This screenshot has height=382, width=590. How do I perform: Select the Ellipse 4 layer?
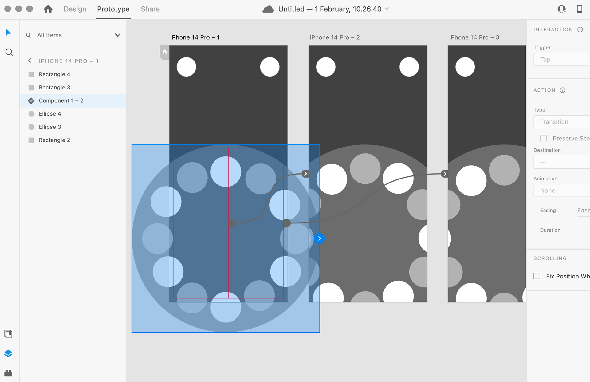pos(73,114)
